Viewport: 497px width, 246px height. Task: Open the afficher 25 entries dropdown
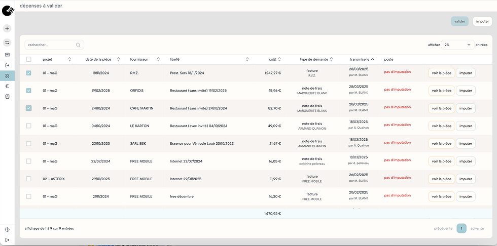point(457,45)
